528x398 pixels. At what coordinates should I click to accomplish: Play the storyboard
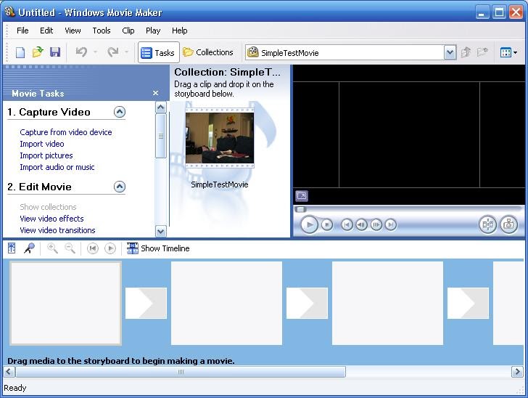coord(110,248)
